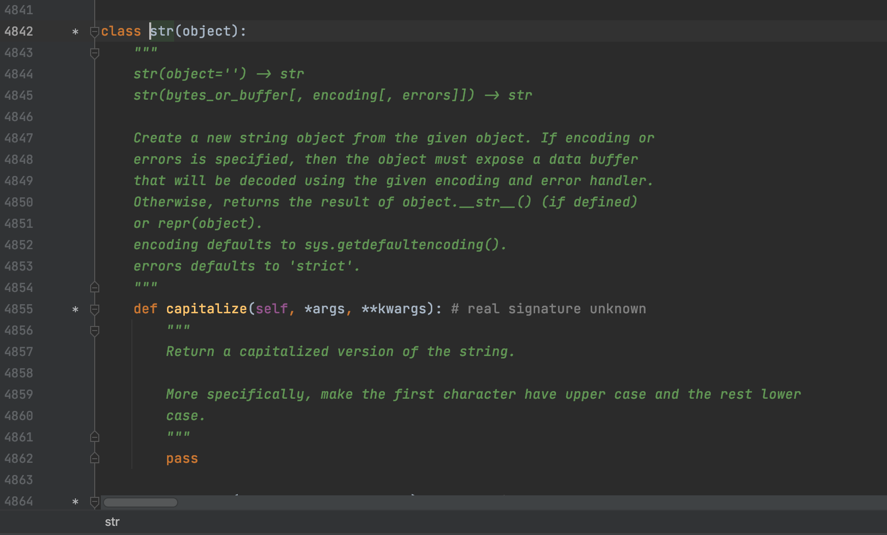Click the 'that will be decoded' docstring line
The image size is (887, 535).
(394, 181)
